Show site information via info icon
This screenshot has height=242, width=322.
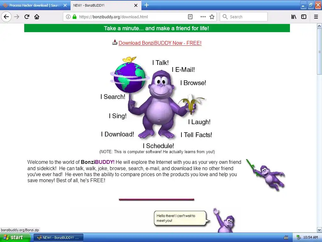click(68, 17)
